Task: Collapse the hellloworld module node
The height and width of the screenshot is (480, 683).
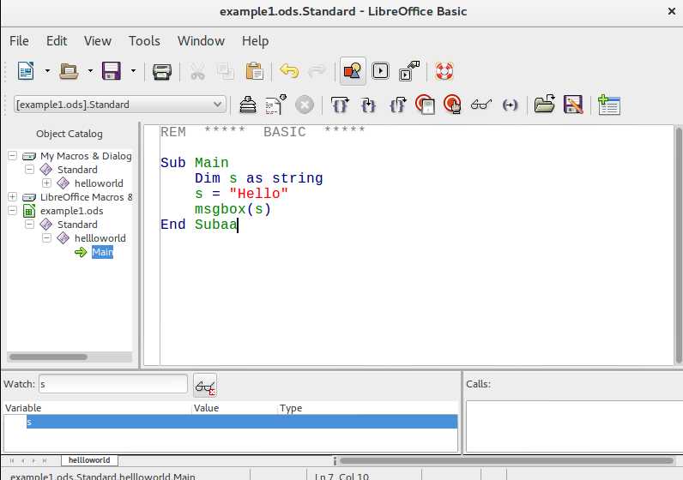Action: [x=46, y=237]
